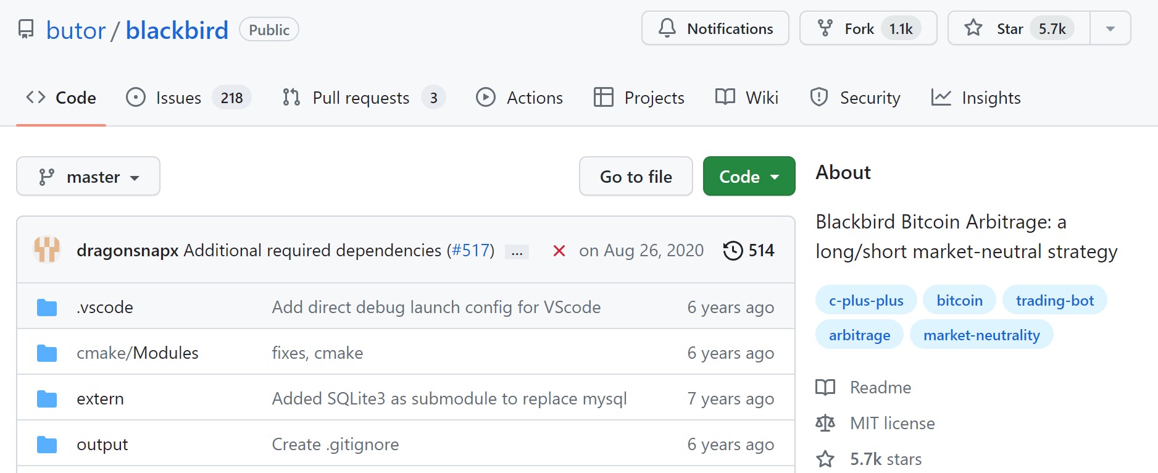Image resolution: width=1158 pixels, height=473 pixels.
Task: Select the market-neutrality topic tag
Action: click(x=981, y=335)
